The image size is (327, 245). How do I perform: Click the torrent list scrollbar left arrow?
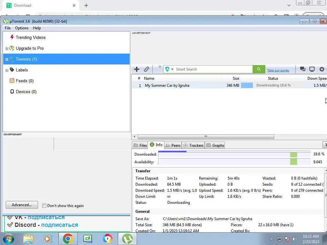coord(134,137)
